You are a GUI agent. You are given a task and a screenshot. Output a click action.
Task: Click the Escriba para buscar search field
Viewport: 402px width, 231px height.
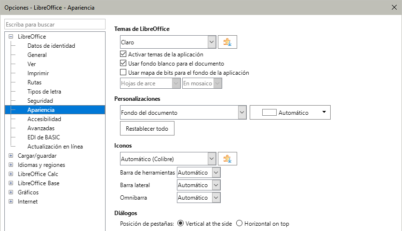[54, 24]
